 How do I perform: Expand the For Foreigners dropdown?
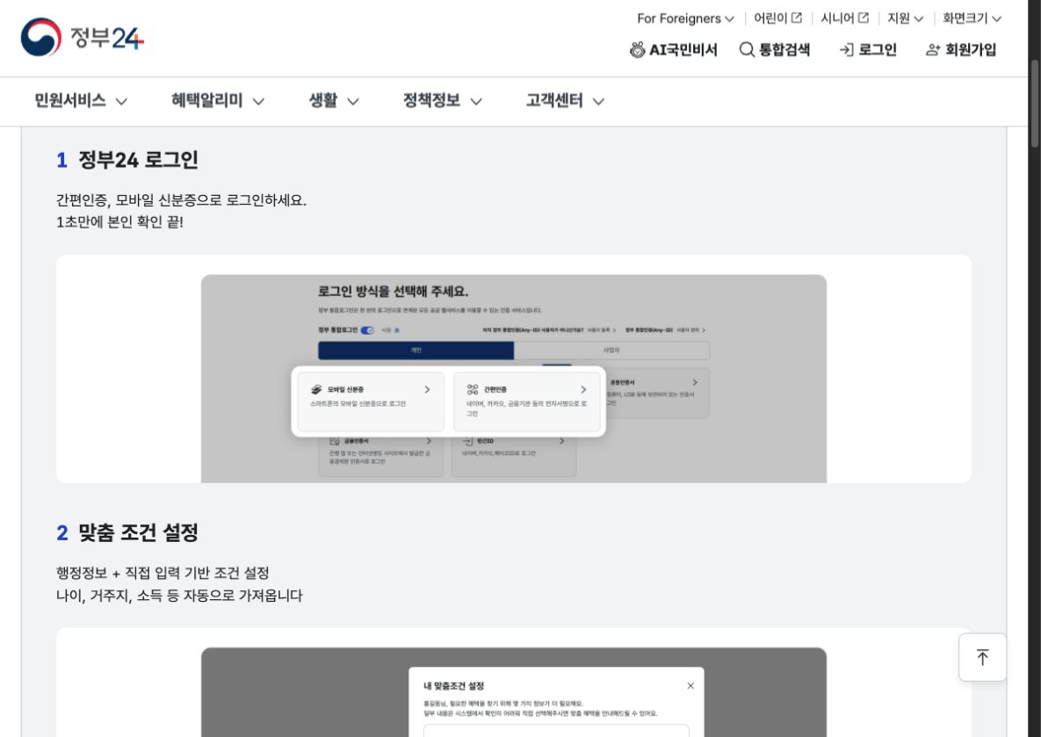pyautogui.click(x=685, y=18)
